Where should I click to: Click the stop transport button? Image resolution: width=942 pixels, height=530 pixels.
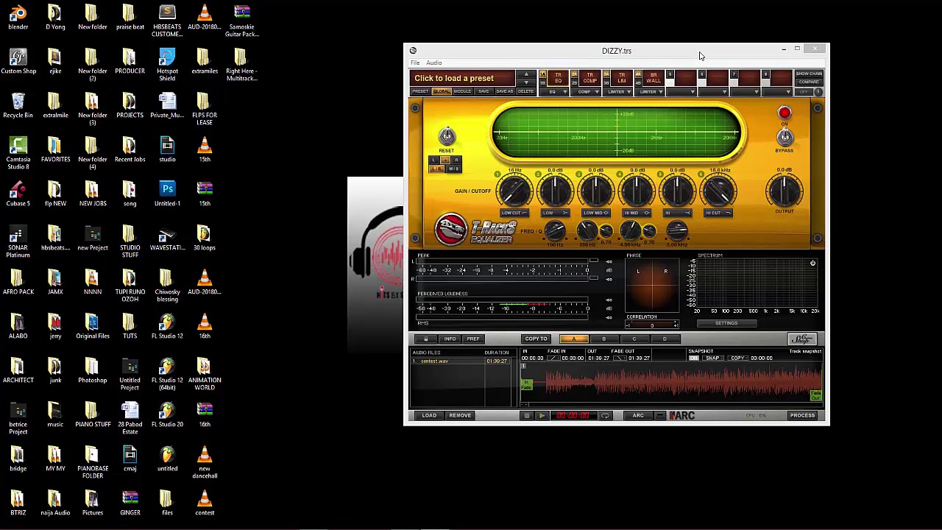pyautogui.click(x=527, y=416)
